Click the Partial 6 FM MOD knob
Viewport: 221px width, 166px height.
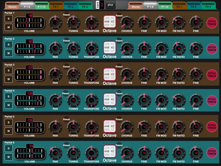[161, 153]
